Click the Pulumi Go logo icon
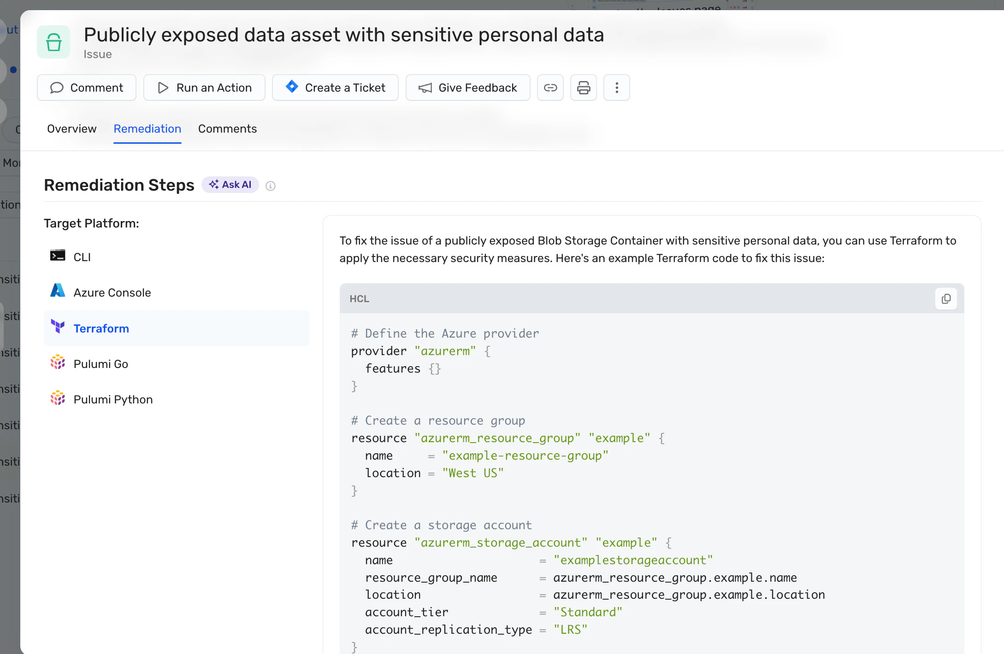Screen dimensions: 1004x654 [58, 362]
